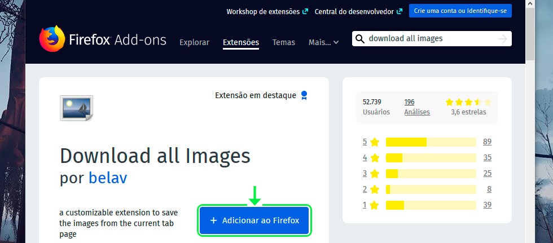
Task: Click the extension description text
Action: click(x=119, y=223)
